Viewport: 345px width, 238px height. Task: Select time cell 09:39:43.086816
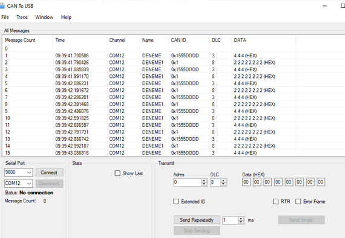[x=72, y=153]
